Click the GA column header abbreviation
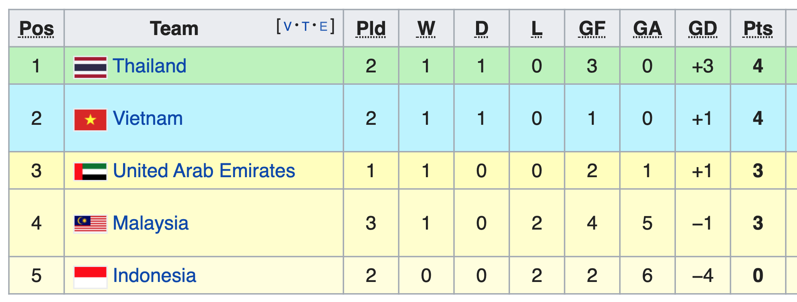797x302 pixels. click(647, 29)
